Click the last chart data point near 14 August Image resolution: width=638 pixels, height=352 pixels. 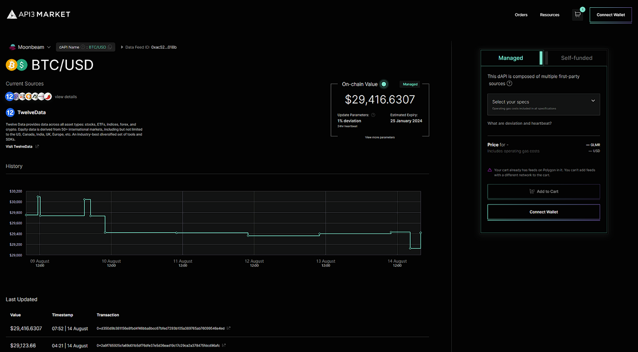(x=420, y=233)
